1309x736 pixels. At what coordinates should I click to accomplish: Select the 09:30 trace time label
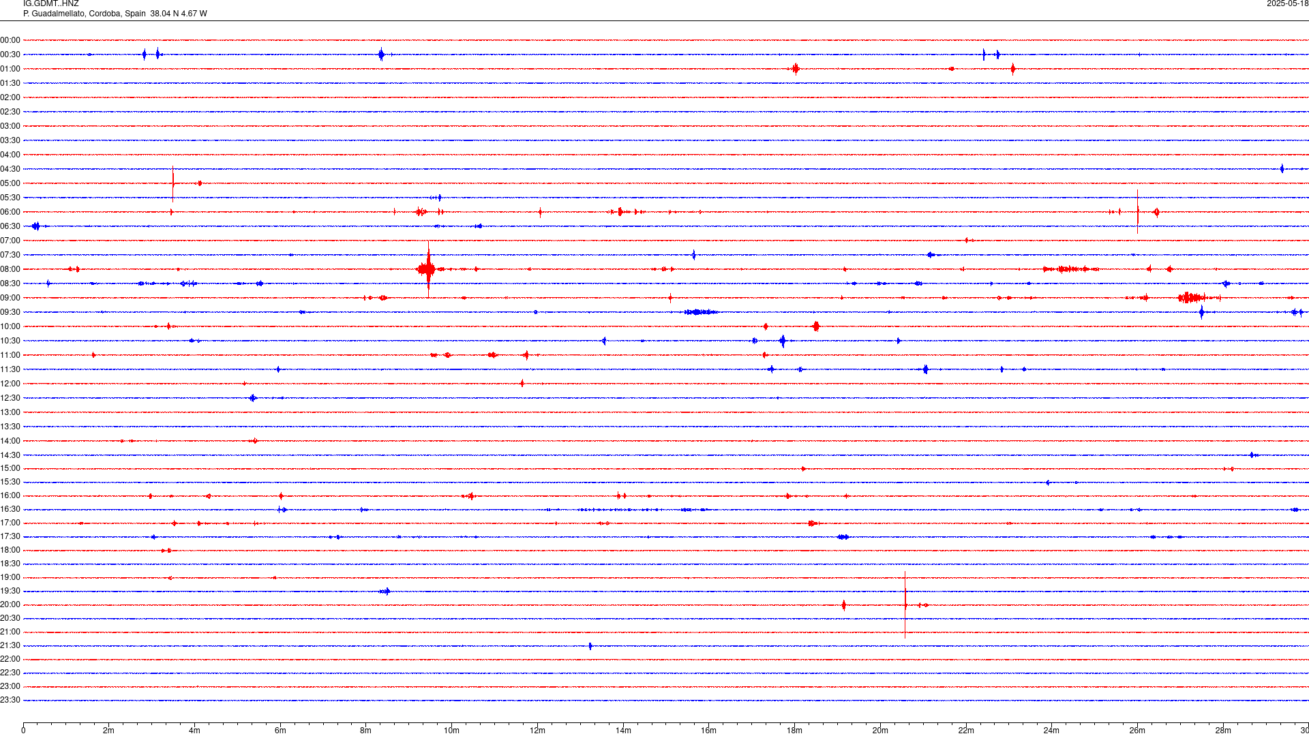pos(10,313)
